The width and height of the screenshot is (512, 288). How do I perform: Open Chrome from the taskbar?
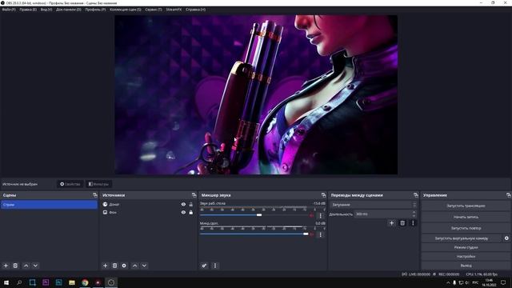85,282
